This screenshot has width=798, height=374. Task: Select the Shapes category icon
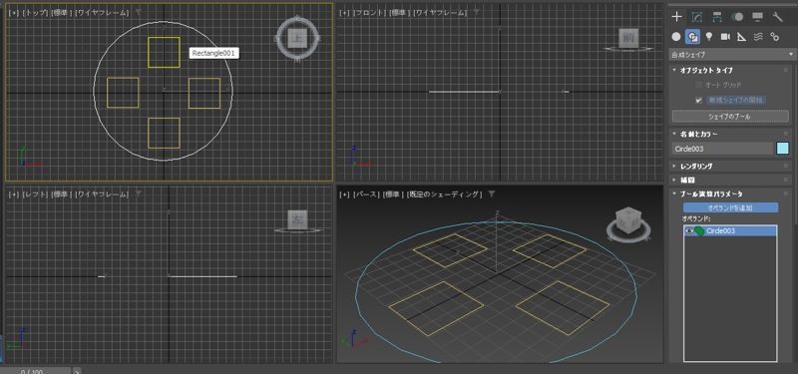coord(692,36)
